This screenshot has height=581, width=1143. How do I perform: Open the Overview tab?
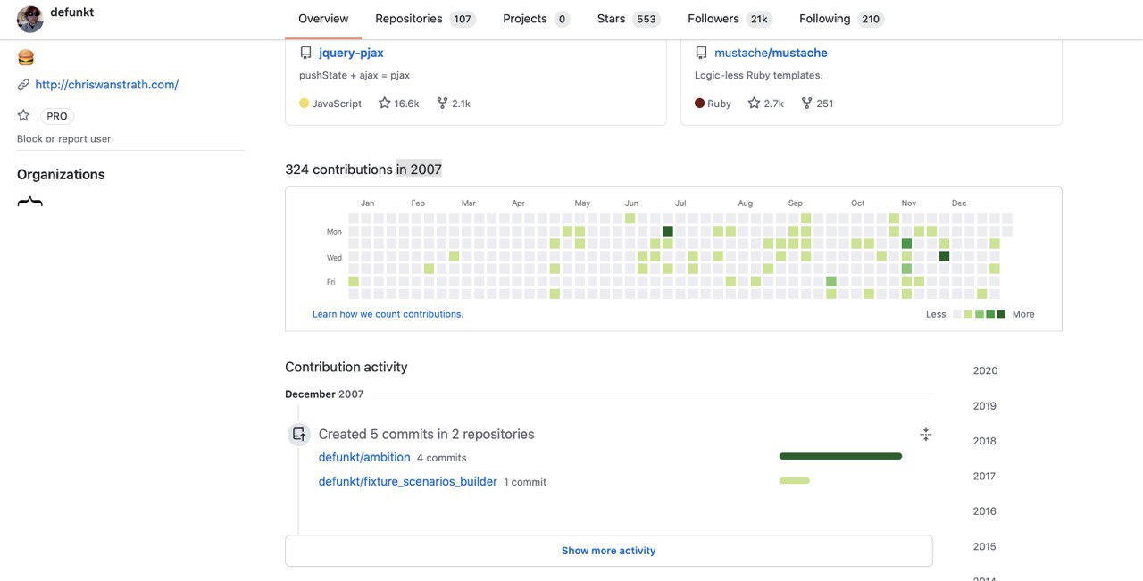(323, 19)
